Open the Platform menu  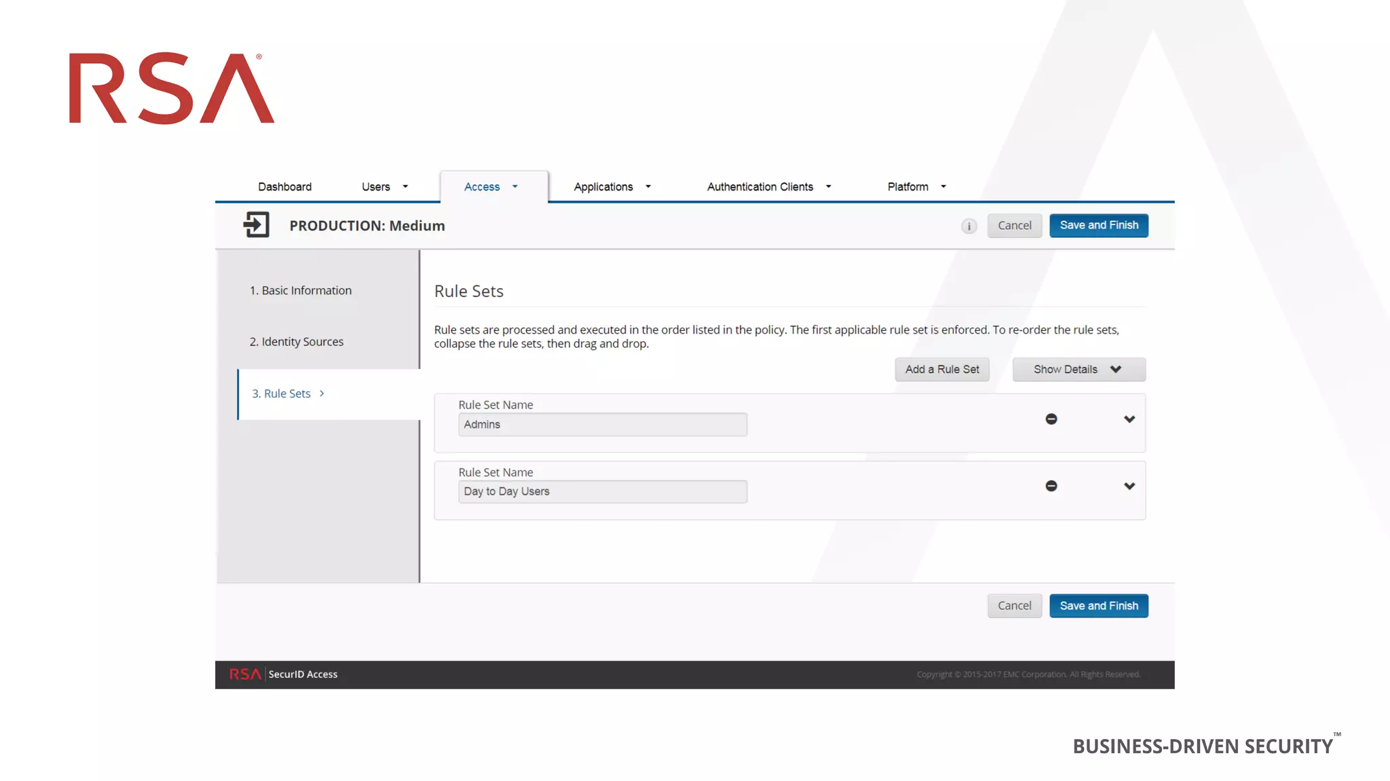[916, 186]
